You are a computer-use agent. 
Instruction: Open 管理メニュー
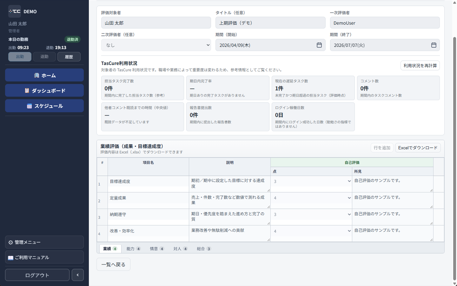pyautogui.click(x=44, y=242)
